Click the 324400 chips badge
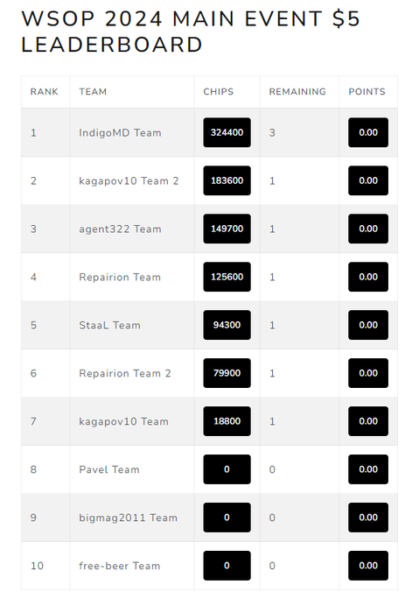 click(x=227, y=132)
